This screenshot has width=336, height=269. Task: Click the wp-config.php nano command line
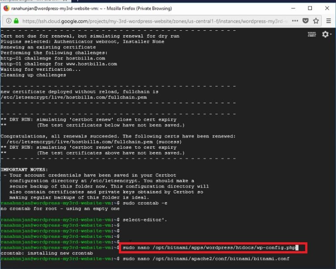click(x=209, y=248)
